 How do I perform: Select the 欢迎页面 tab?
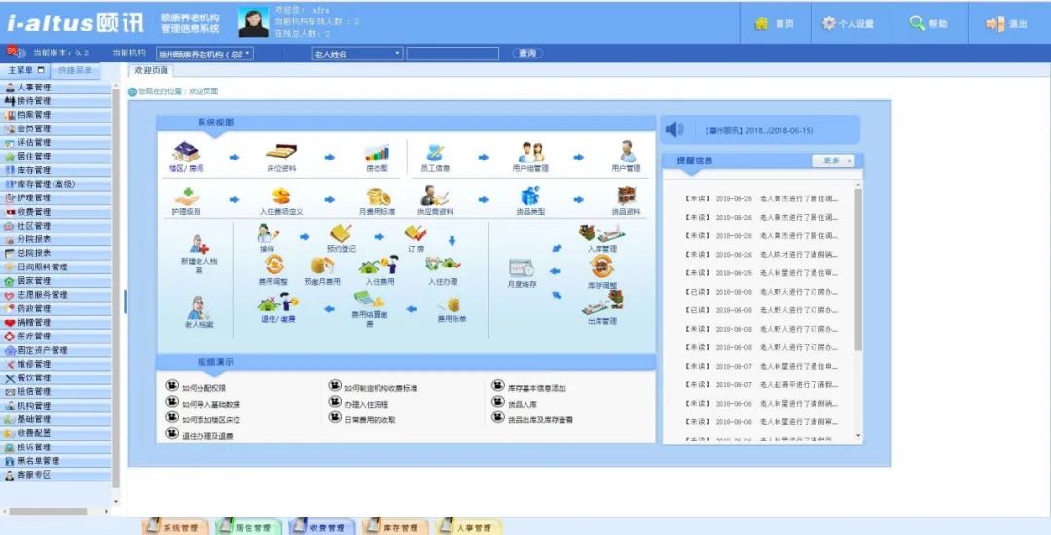(151, 71)
